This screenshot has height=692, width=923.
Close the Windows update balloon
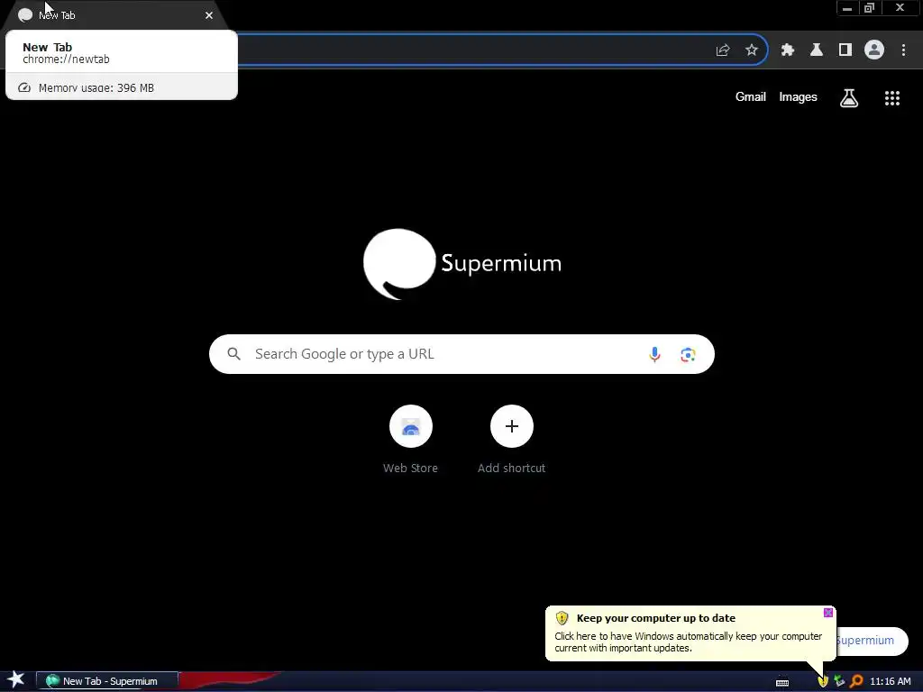(x=827, y=613)
